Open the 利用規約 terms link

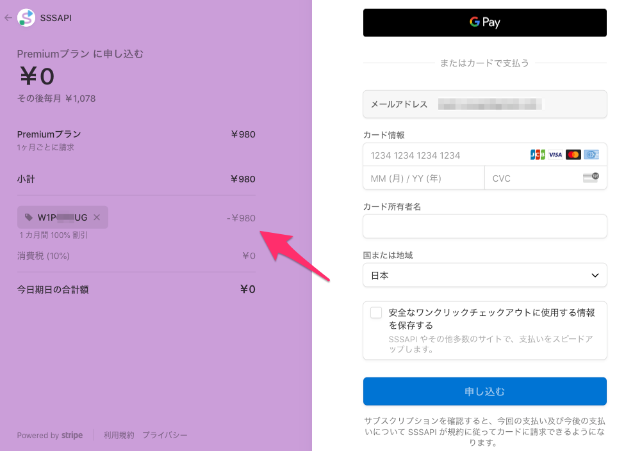119,435
